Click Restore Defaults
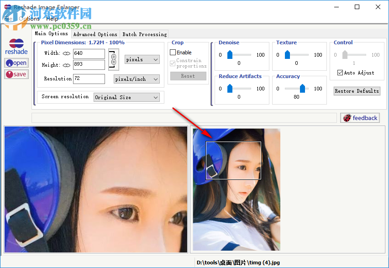 point(357,91)
